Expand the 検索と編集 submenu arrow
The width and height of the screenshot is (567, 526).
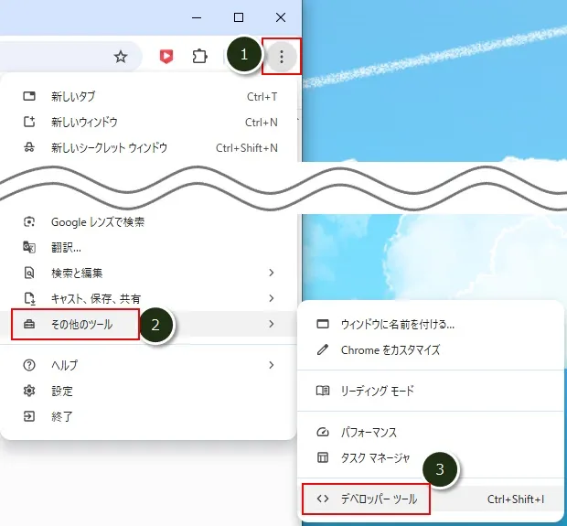[x=271, y=273]
